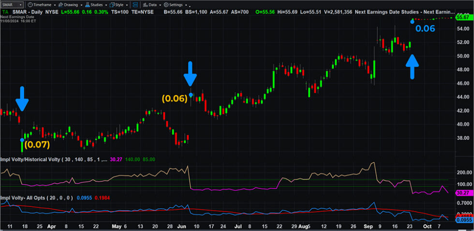The width and height of the screenshot is (474, 231).
Task: Click the red 0.1984 study value
Action: click(x=102, y=198)
